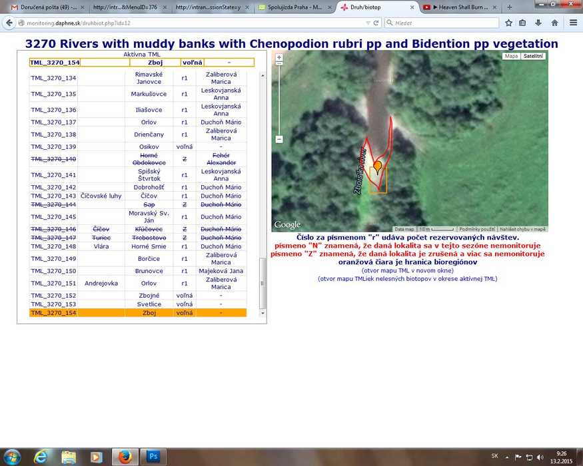Click the TML list scroll down arrow

[x=263, y=314]
